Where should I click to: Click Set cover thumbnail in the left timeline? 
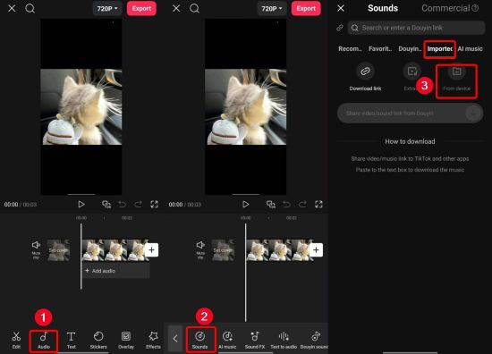(58, 250)
